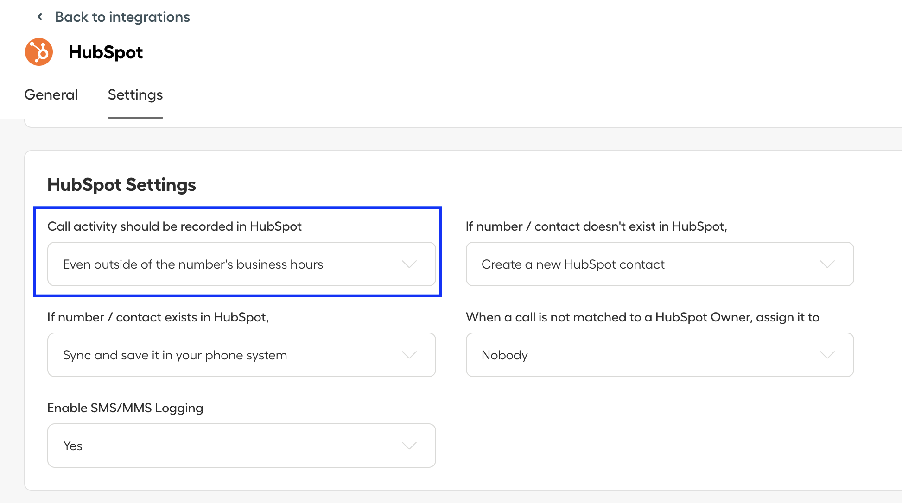
Task: Click the 'Call activity should be recorded in HubSpot' label
Action: [x=174, y=226]
